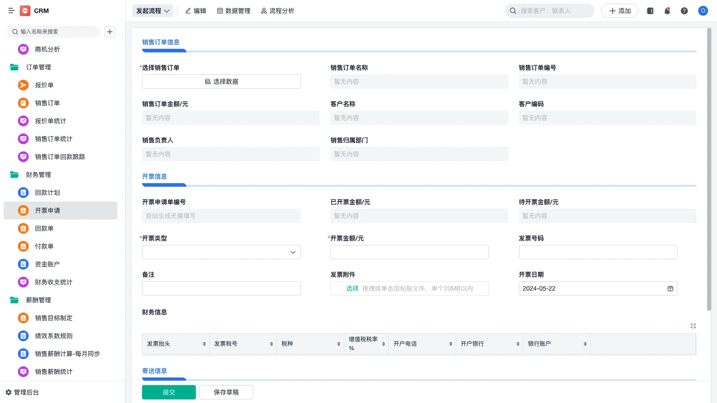
Task: Click the help question mark icon
Action: coord(684,11)
